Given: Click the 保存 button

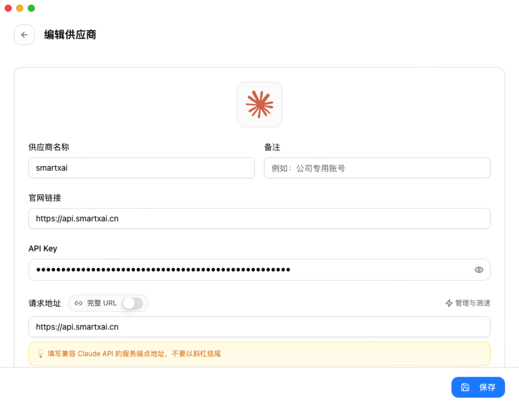Looking at the screenshot, I should (478, 387).
